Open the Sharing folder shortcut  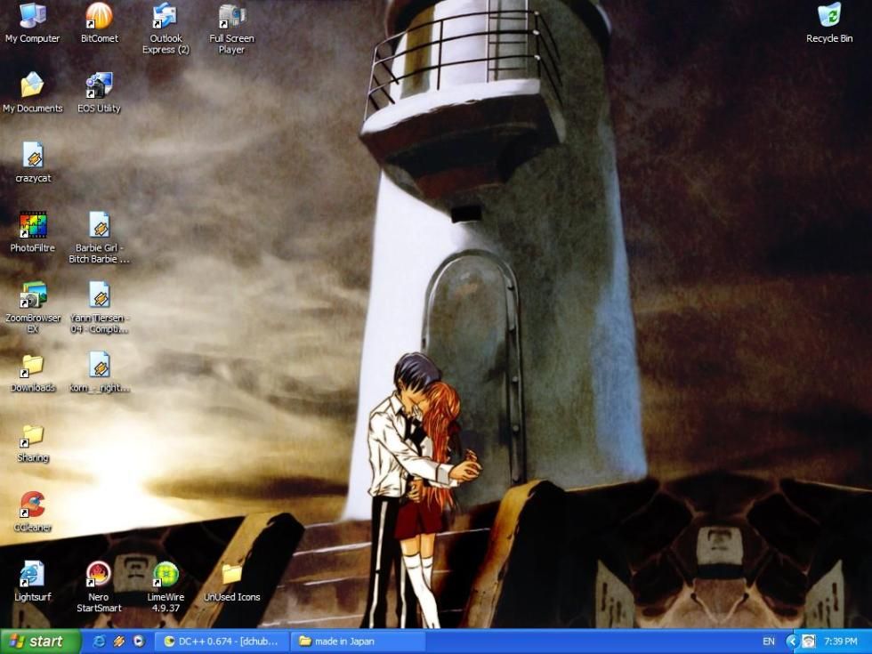pos(33,443)
